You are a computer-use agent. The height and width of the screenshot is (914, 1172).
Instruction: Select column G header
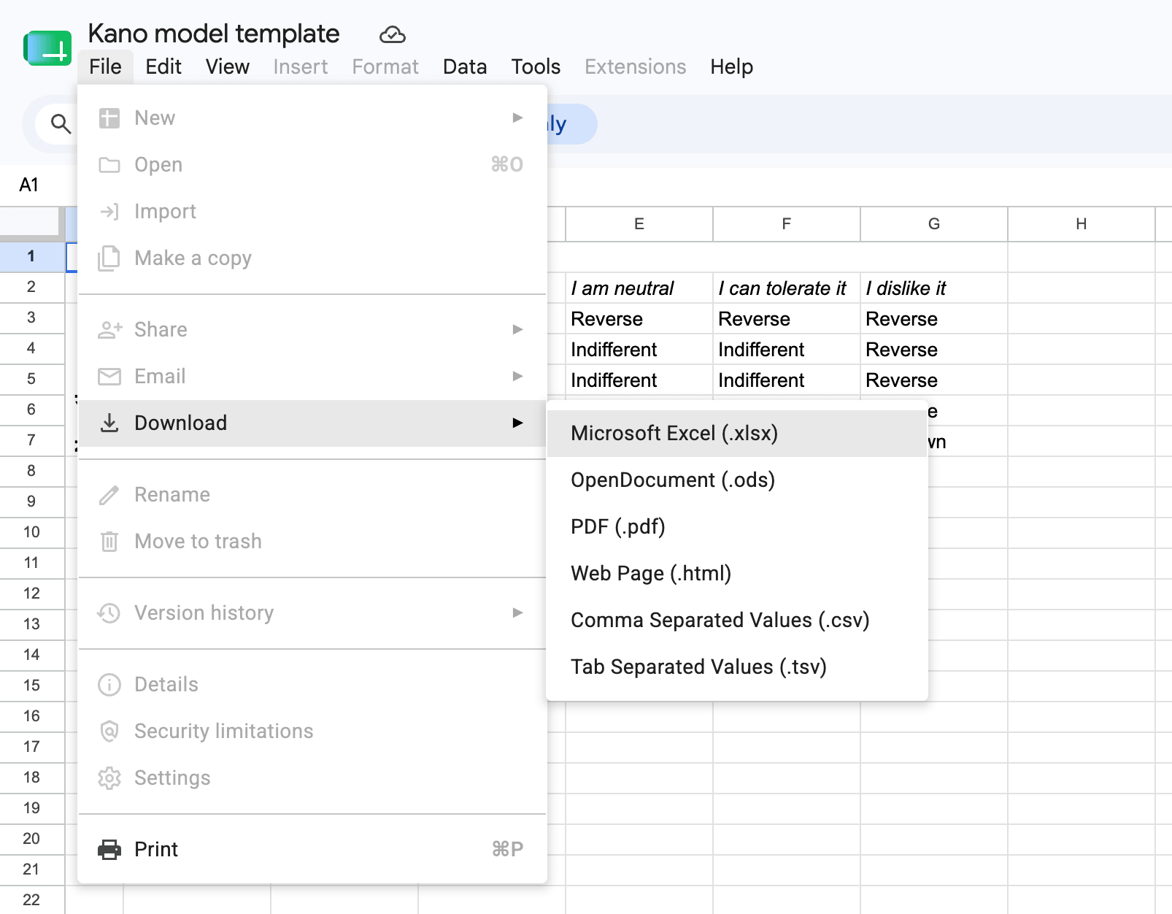pos(934,224)
